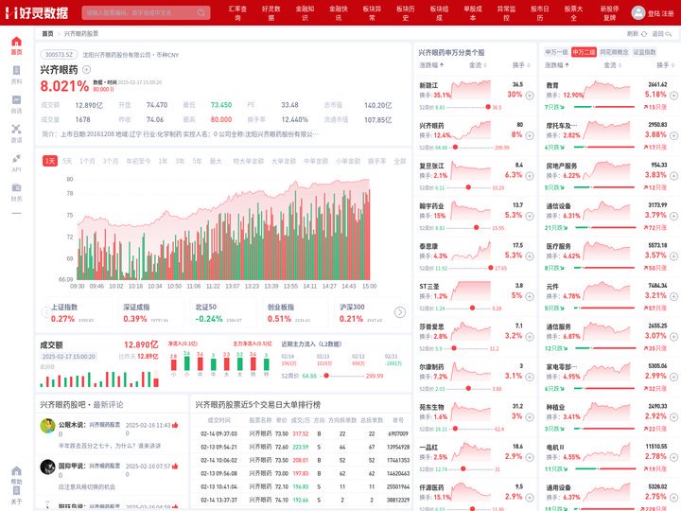Click 52-week price slider dot for 新赣江

click(x=488, y=107)
